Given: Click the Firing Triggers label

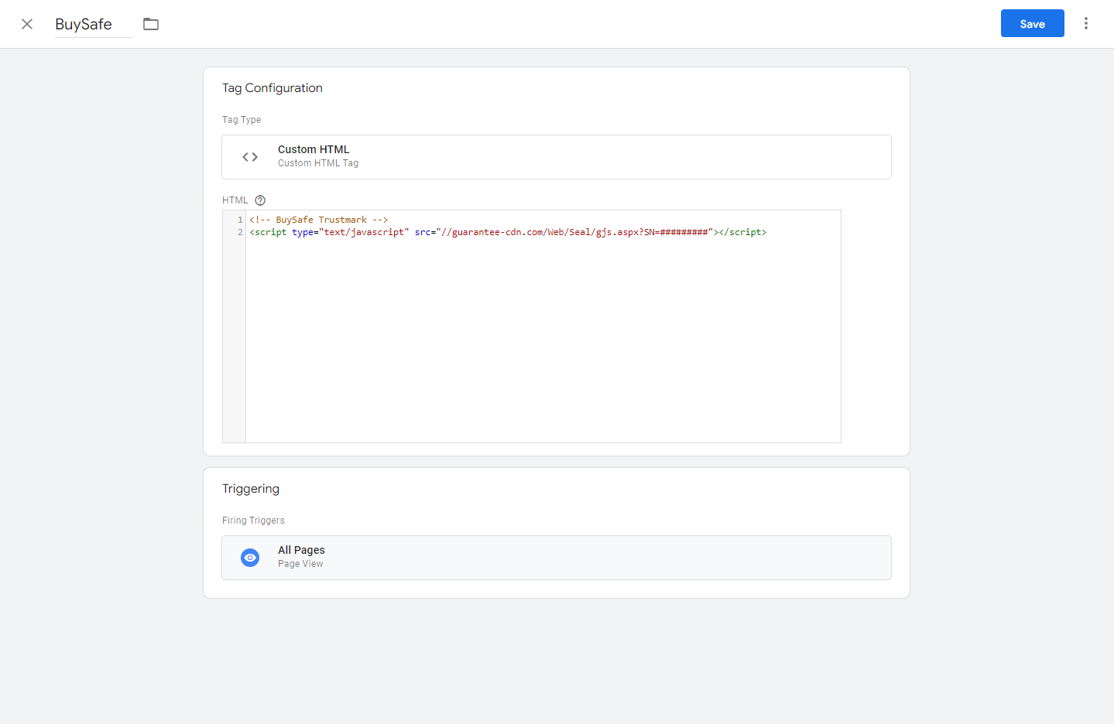Looking at the screenshot, I should pyautogui.click(x=253, y=521).
